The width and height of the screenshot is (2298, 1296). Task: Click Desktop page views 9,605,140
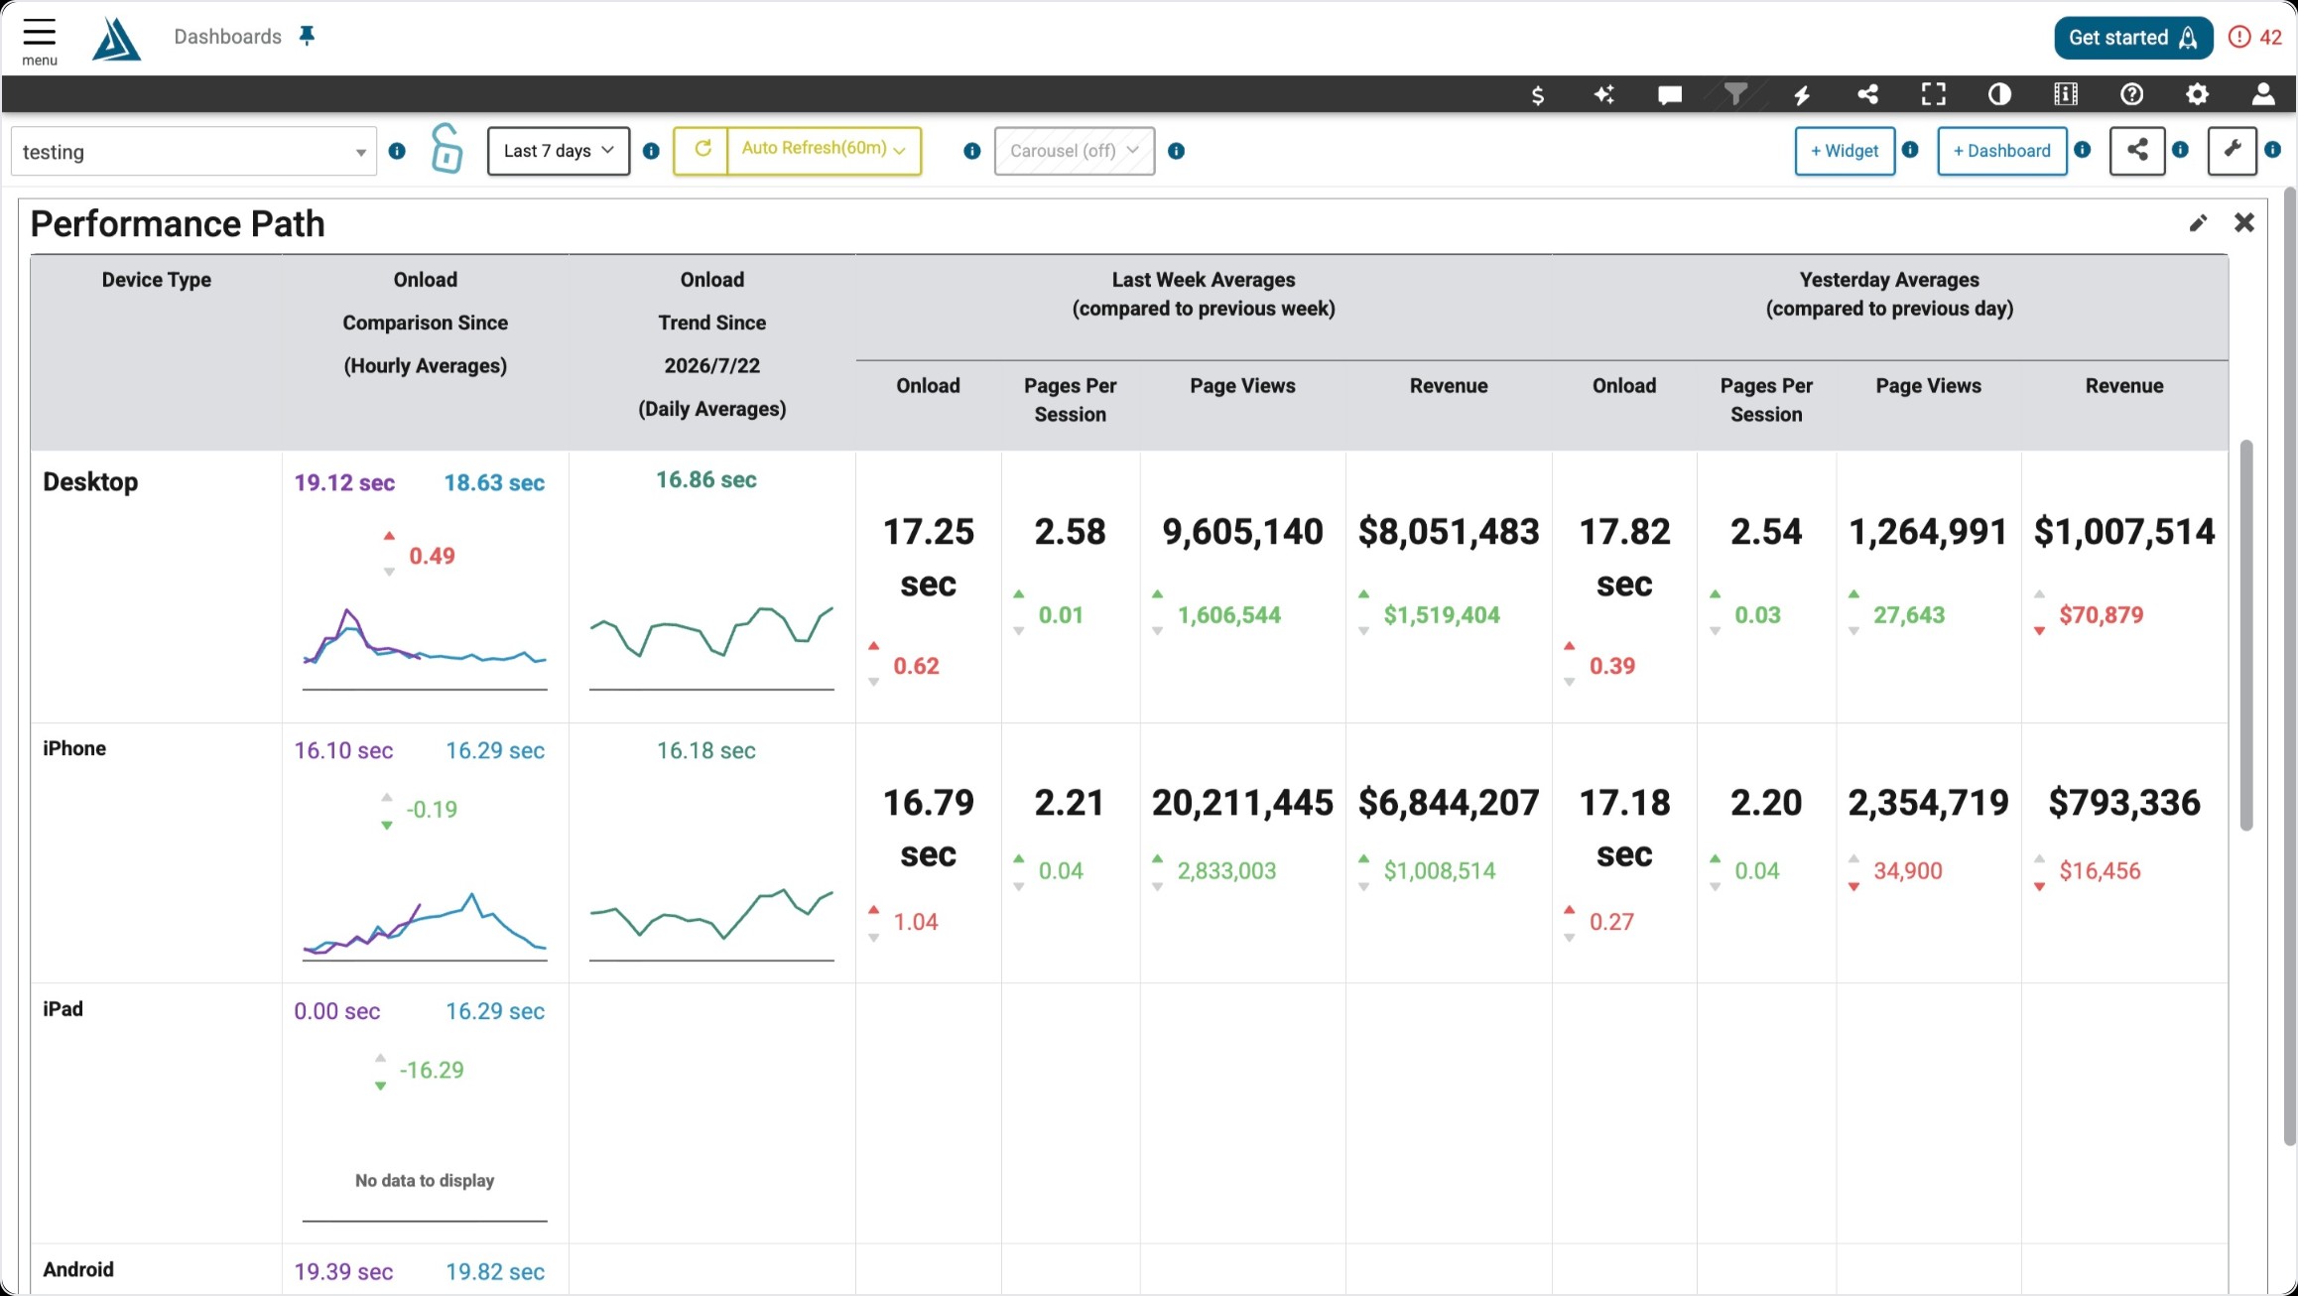(1242, 532)
